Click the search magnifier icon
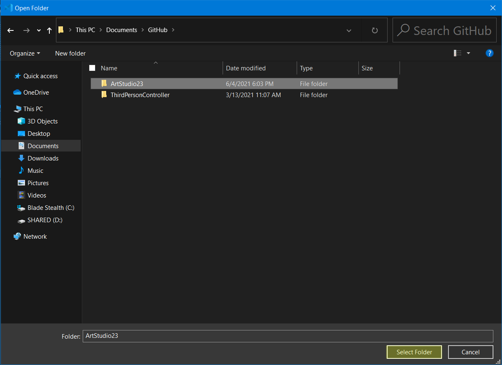The width and height of the screenshot is (502, 365). pos(404,30)
